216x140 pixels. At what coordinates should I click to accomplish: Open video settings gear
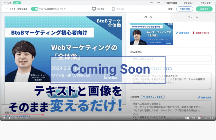pyautogui.click(x=199, y=118)
